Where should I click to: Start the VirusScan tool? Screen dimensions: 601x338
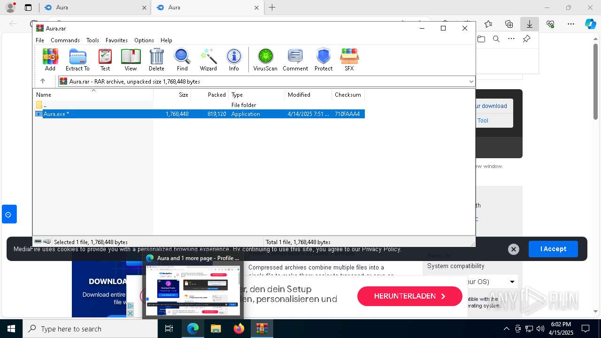[265, 60]
